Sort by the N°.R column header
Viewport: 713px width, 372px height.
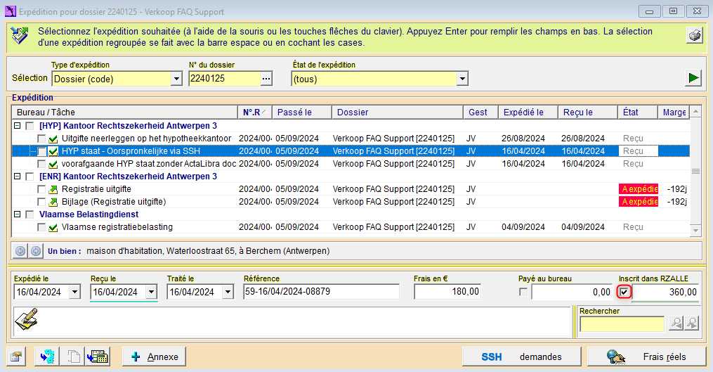click(254, 112)
